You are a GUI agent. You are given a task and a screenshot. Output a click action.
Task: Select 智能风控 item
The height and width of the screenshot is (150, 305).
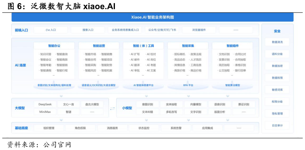point(90,71)
